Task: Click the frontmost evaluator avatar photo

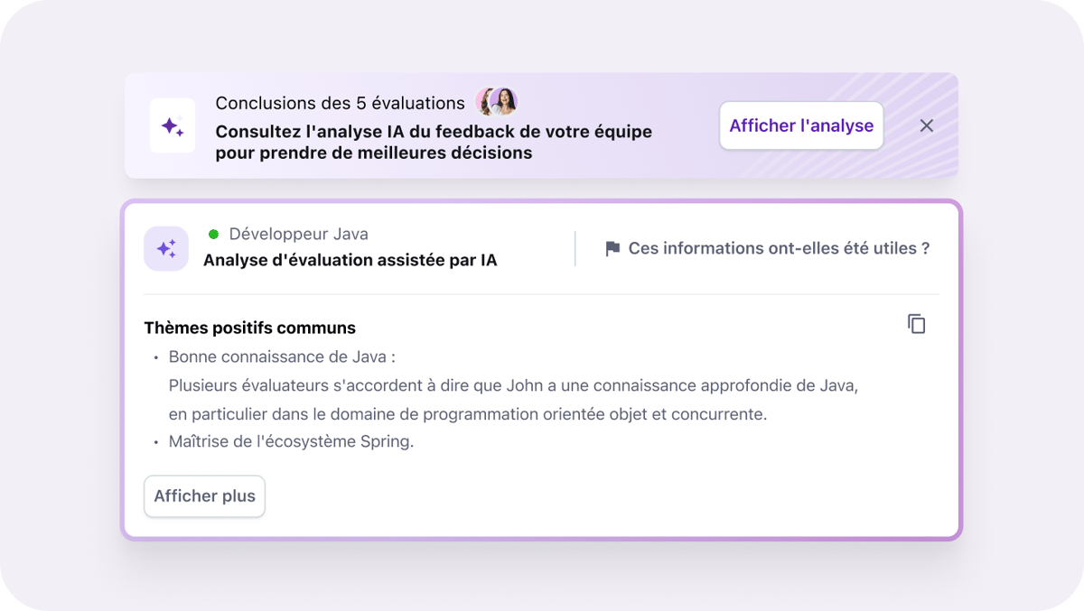Action: pyautogui.click(x=504, y=102)
